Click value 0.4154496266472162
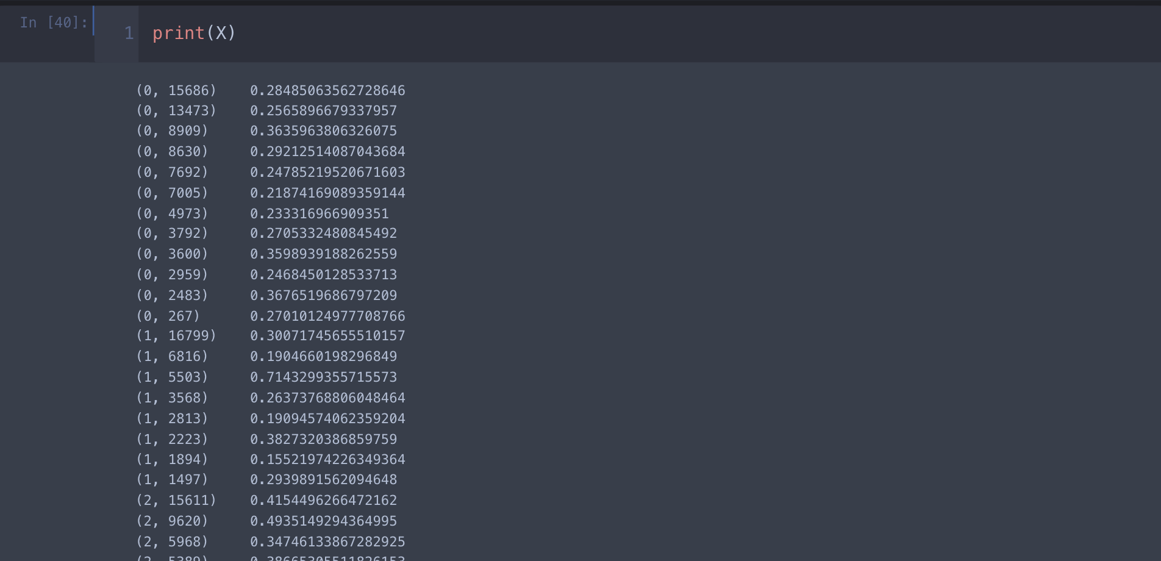Screen dimensions: 1161x561 323,501
